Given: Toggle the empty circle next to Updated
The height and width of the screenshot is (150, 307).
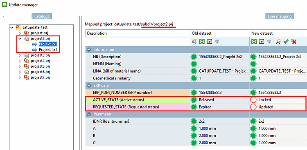Looking at the screenshot, I should (253, 107).
